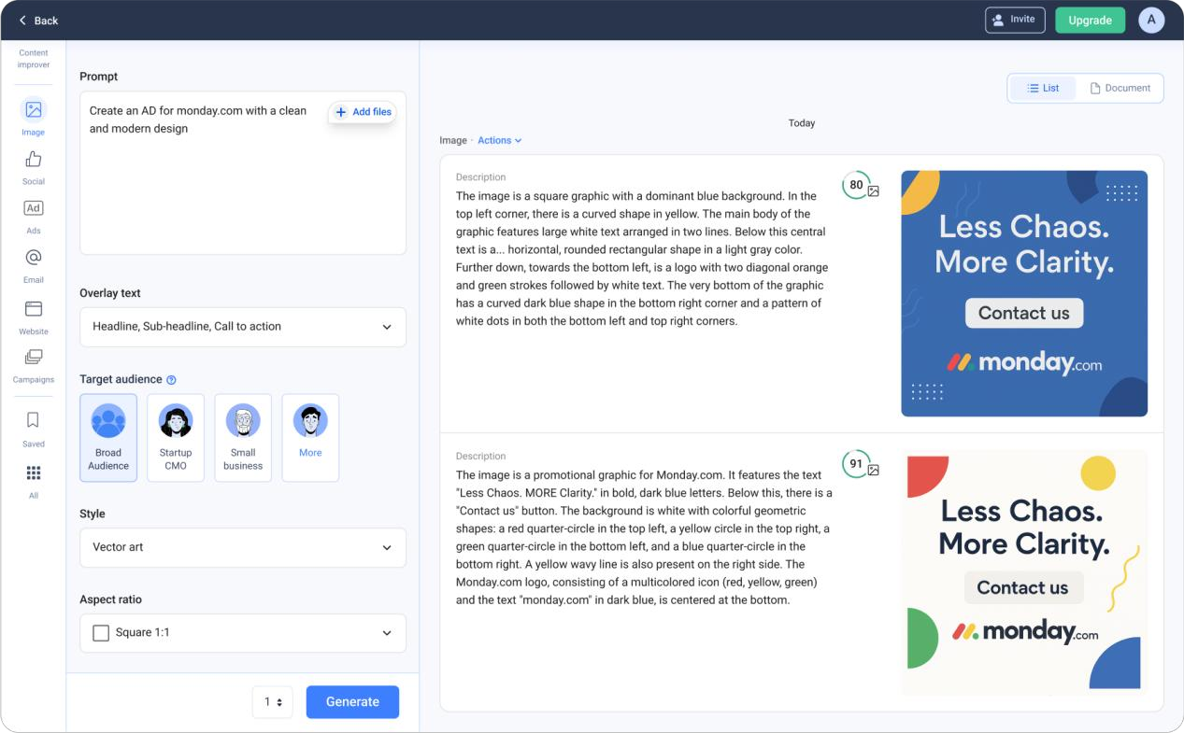Click the score 91 indicator
The image size is (1184, 733).
856,463
